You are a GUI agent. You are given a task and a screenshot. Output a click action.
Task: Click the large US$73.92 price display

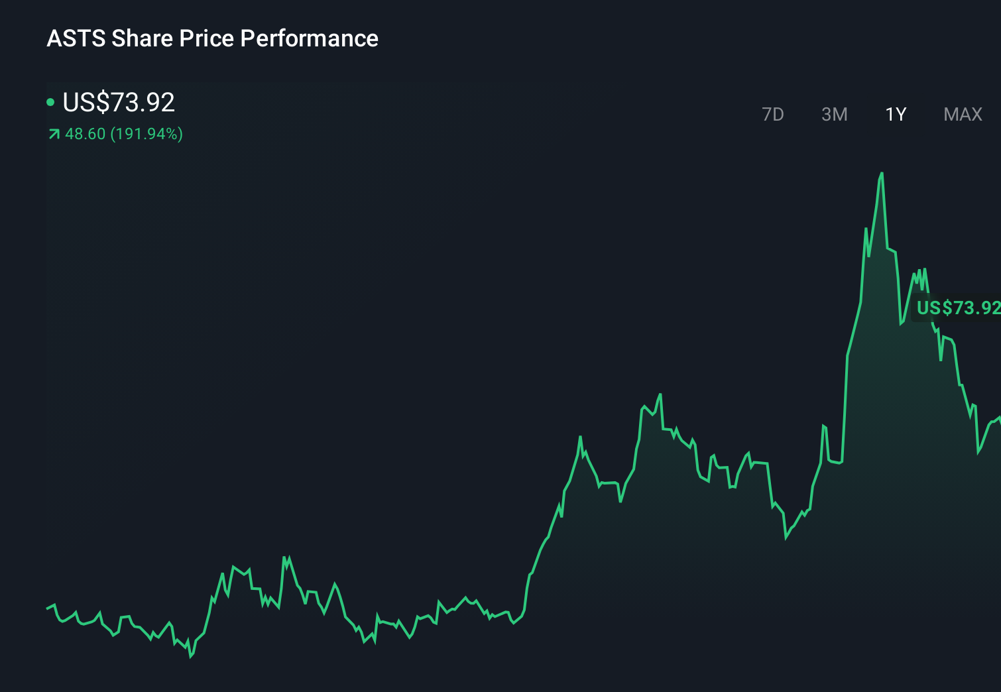[x=118, y=102]
